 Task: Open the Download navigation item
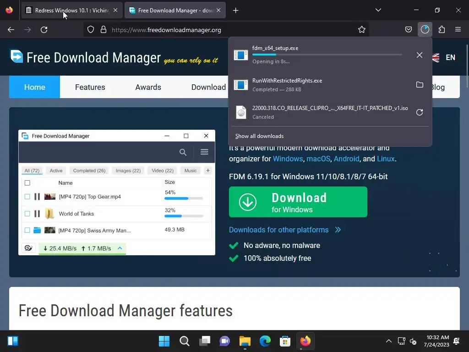click(208, 87)
